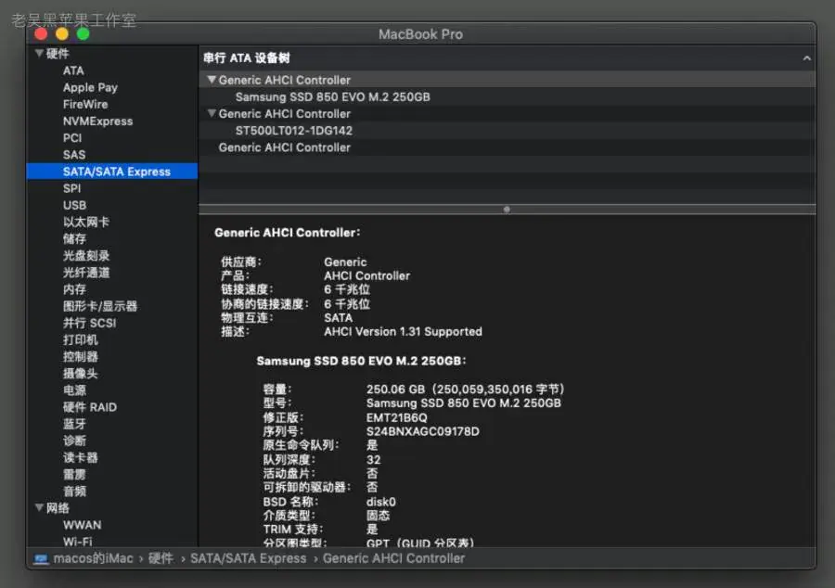This screenshot has height=588, width=835.
Task: Click the pane splitter handle dot
Action: [507, 210]
